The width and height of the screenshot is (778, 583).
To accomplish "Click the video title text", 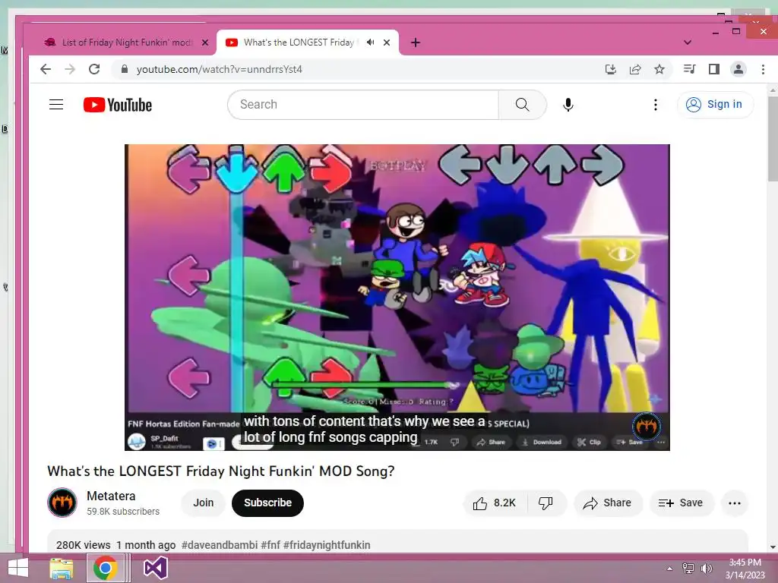I will click(221, 471).
